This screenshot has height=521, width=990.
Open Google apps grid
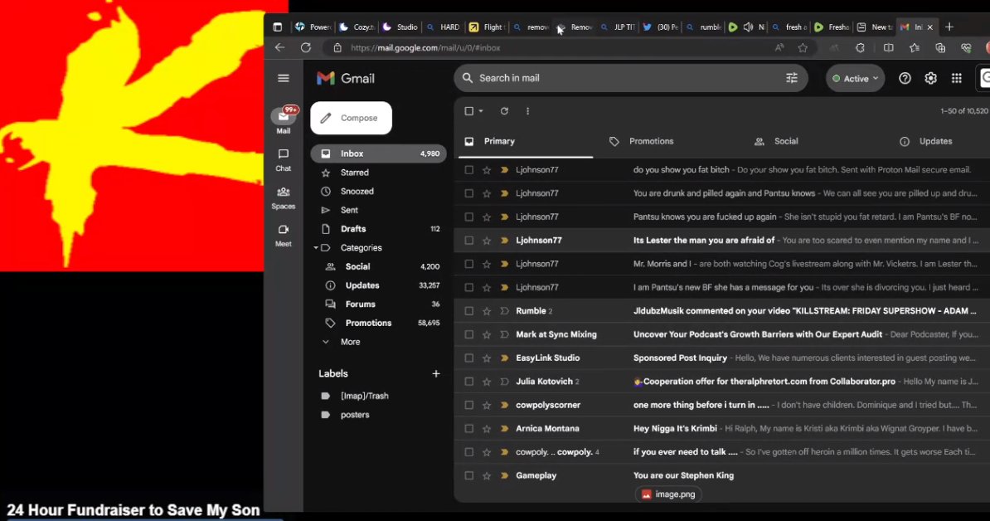pos(957,78)
